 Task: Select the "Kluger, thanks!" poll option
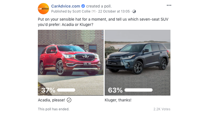point(118,100)
